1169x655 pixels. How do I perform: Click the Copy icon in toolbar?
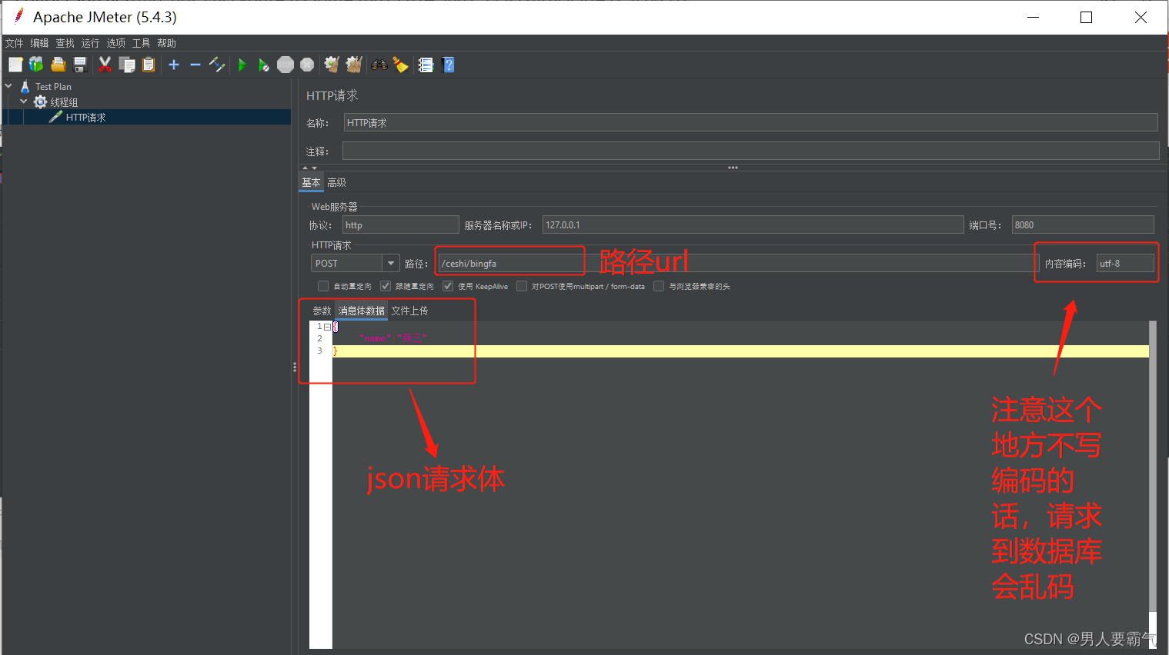[x=127, y=65]
